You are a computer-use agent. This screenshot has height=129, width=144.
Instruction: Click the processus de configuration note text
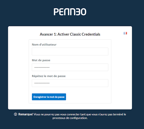click(70, 118)
